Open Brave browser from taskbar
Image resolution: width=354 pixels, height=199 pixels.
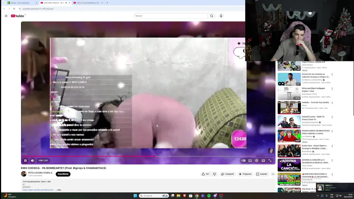tap(184, 196)
